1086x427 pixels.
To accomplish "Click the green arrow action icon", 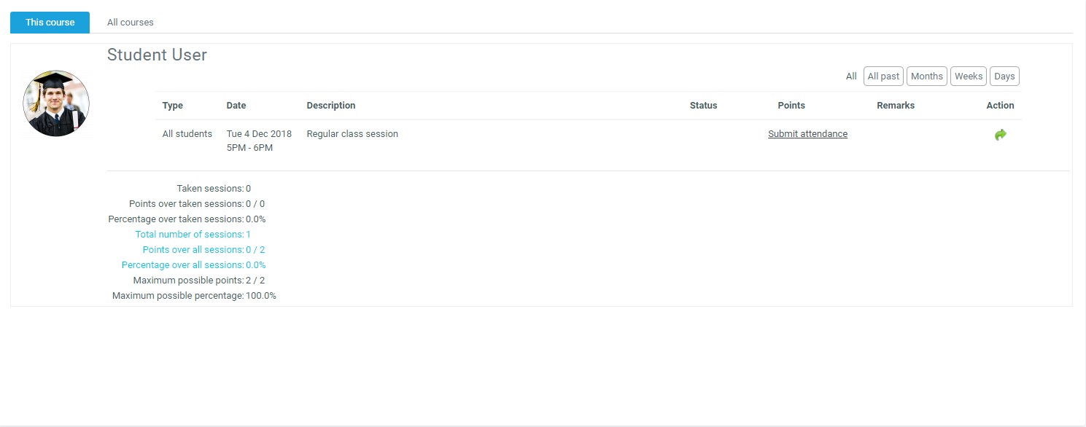I will 1000,135.
